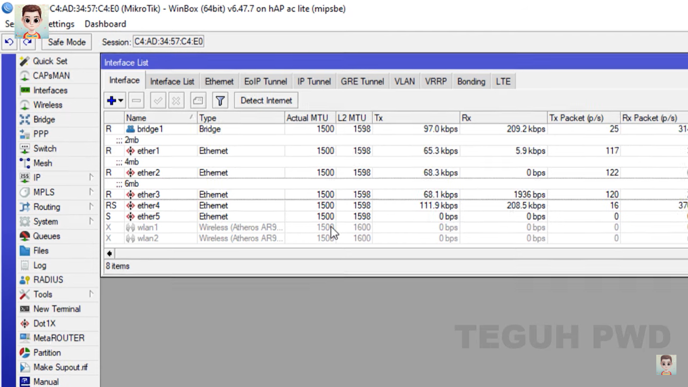Switch to the LTE tab

[x=503, y=81]
